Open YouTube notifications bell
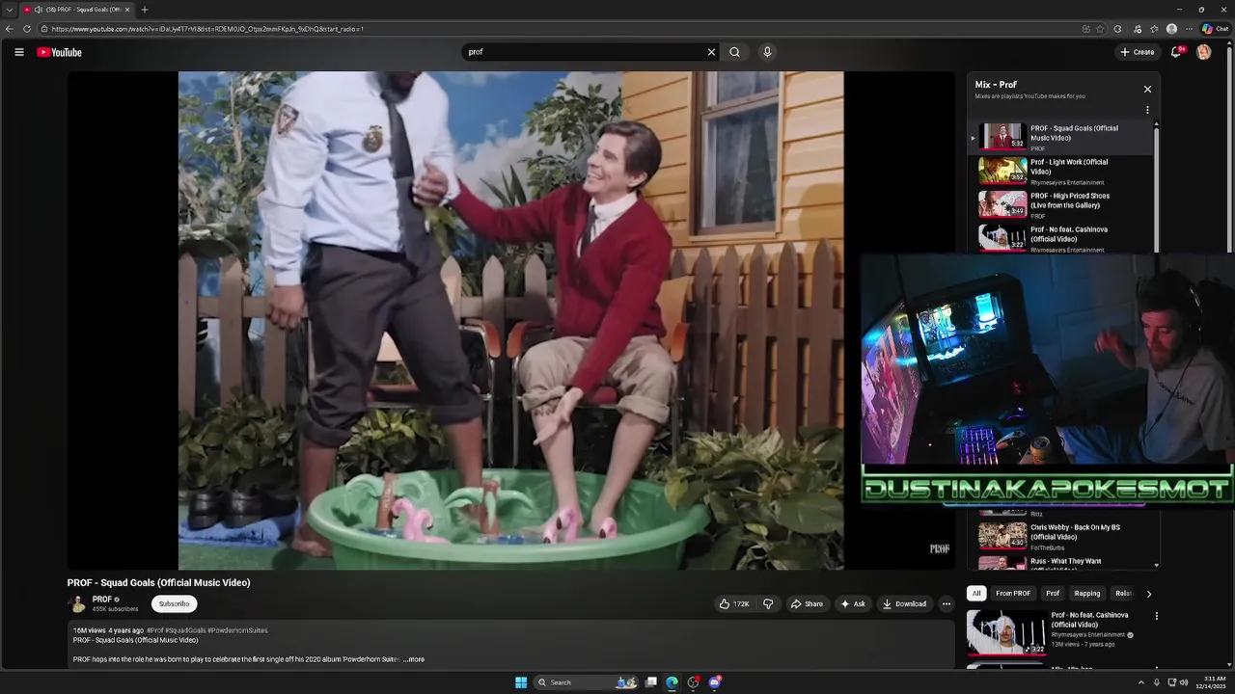The image size is (1235, 694). 1176,52
